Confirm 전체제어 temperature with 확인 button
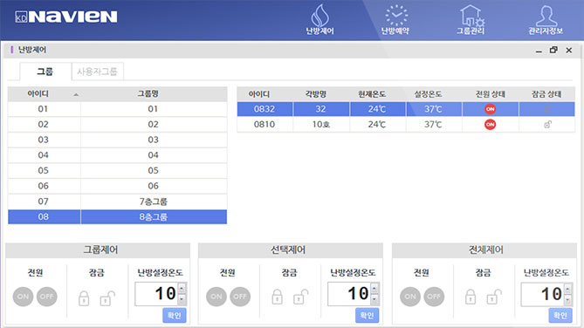Screen dimensions: 584x328 pos(560,315)
